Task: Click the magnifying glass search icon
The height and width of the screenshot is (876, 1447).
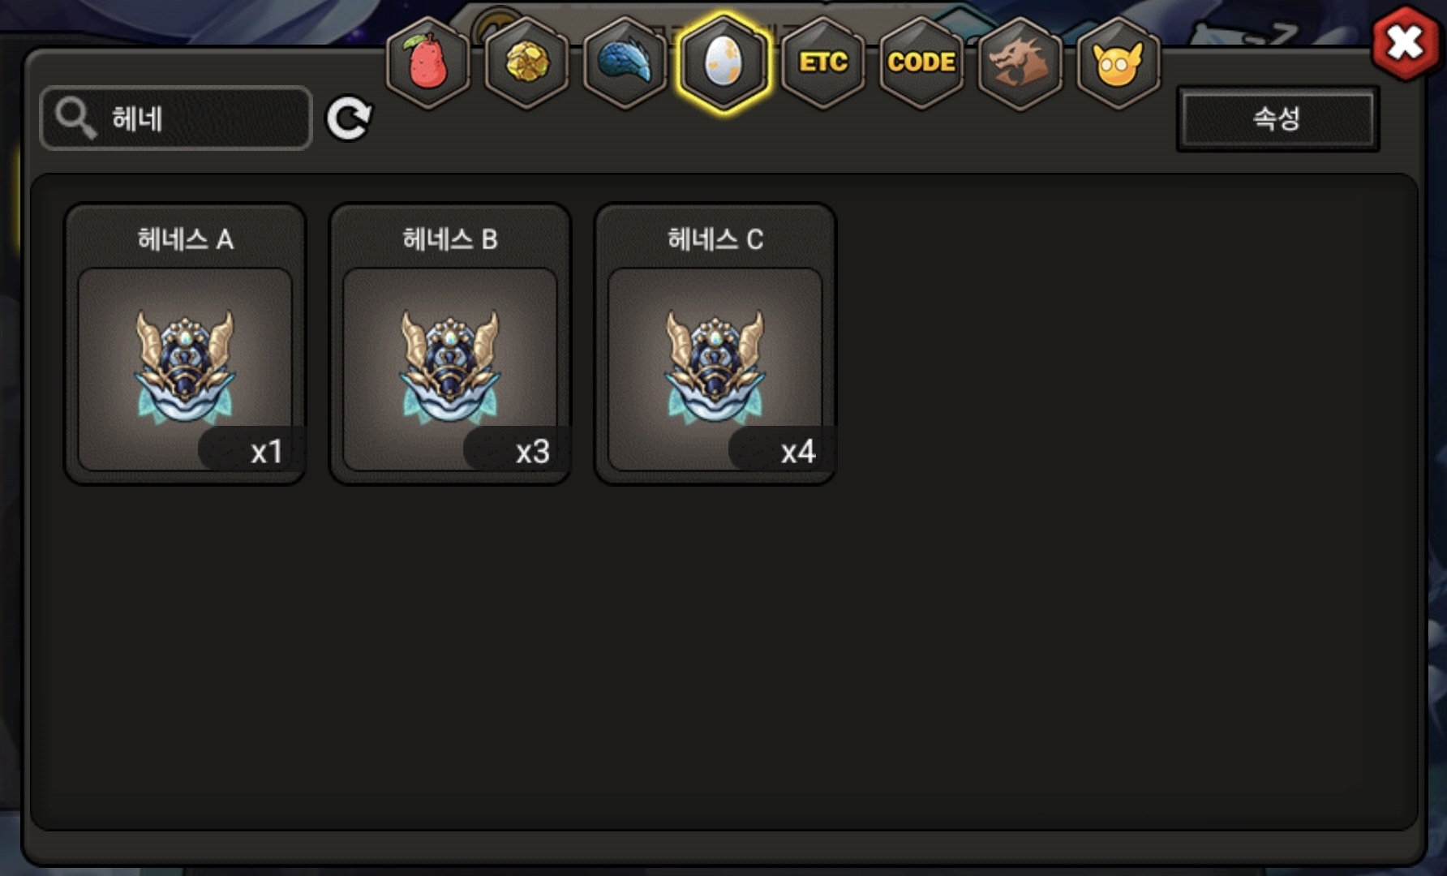Action: point(75,118)
